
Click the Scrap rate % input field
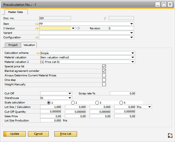[x=122, y=94]
